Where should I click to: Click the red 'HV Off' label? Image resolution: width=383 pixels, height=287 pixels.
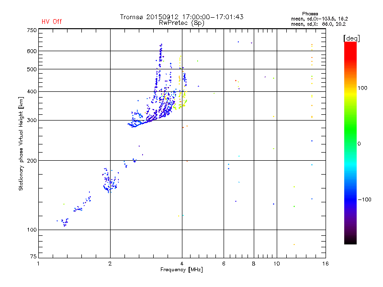tap(52, 22)
